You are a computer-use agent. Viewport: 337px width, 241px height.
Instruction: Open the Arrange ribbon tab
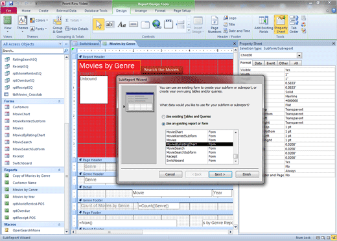click(141, 10)
